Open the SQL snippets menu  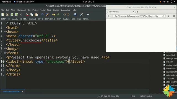click(73, 19)
